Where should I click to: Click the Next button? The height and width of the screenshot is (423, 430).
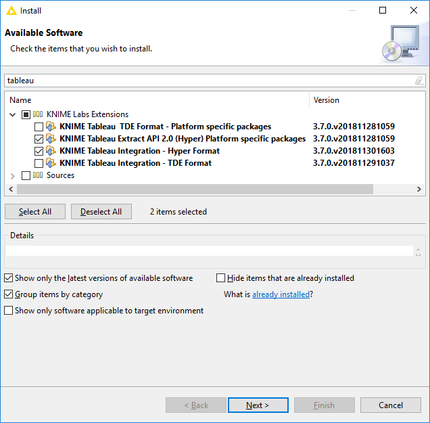tap(258, 405)
